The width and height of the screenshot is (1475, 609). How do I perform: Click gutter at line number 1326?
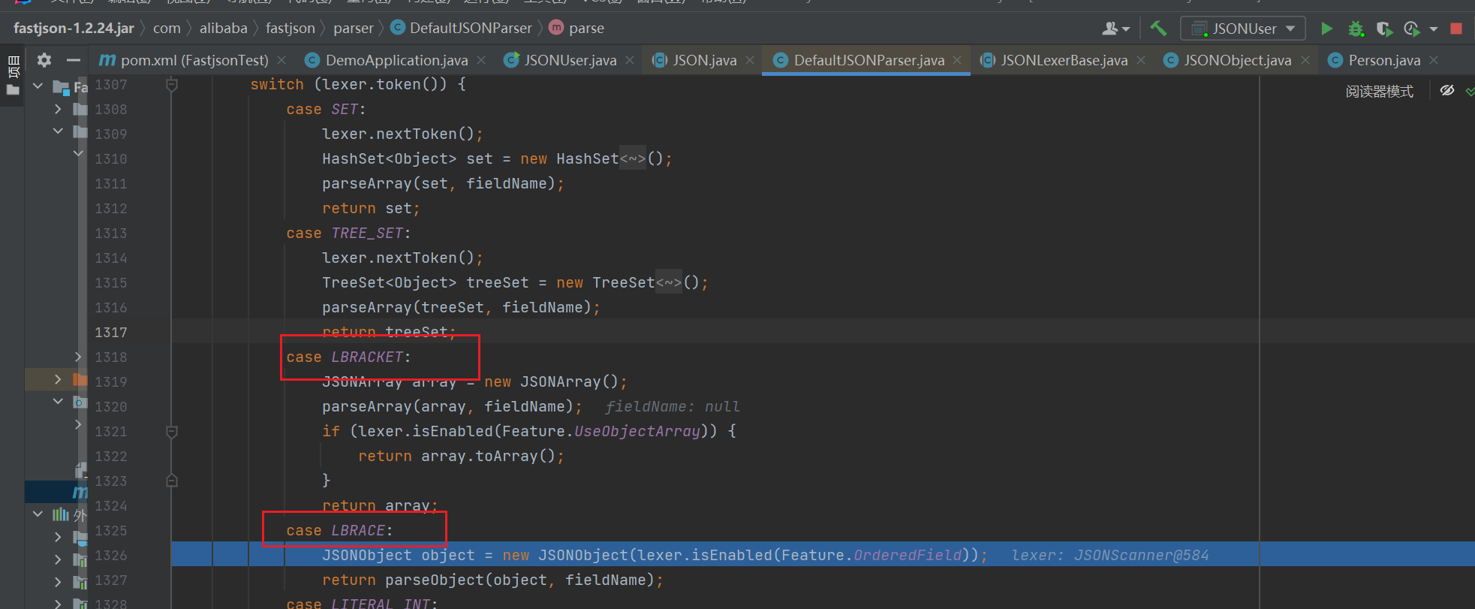click(111, 555)
